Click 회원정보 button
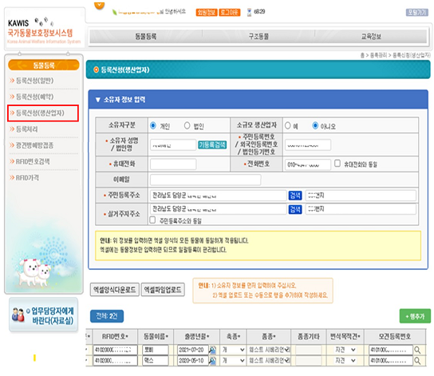The height and width of the screenshot is (376, 434). [207, 12]
